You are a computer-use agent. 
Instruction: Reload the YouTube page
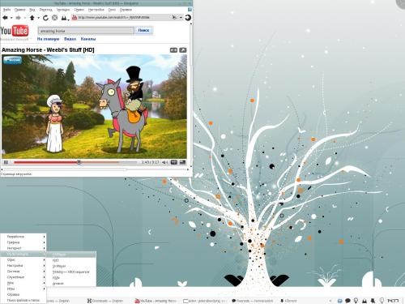pyautogui.click(x=45, y=18)
